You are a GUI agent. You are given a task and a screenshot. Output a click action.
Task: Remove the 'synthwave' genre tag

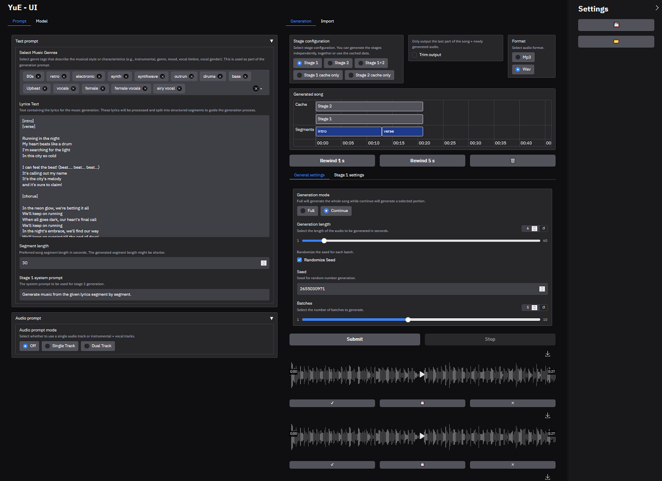point(162,77)
